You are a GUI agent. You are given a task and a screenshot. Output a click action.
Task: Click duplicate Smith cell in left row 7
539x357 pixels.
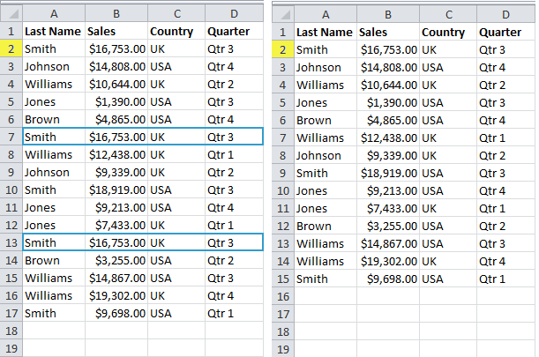54,137
